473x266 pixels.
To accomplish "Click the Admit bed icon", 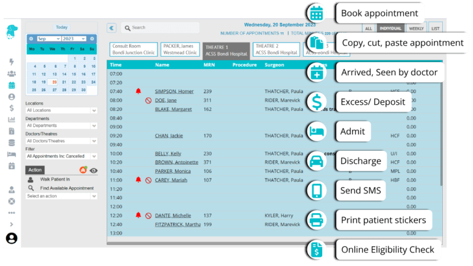I will point(317,131).
